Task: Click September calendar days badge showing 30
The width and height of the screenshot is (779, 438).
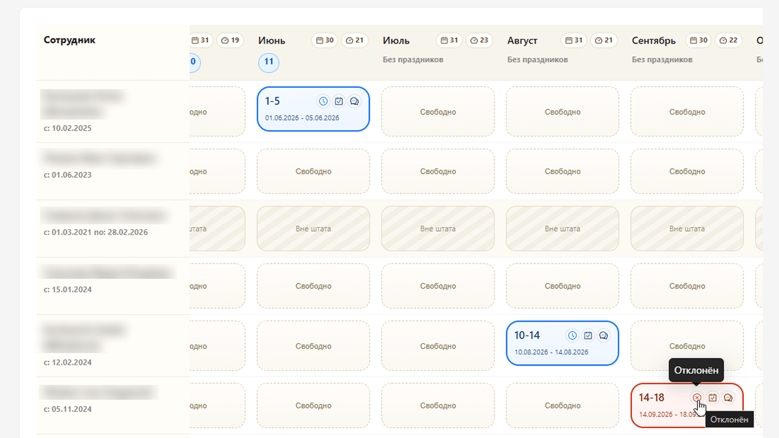Action: 698,40
